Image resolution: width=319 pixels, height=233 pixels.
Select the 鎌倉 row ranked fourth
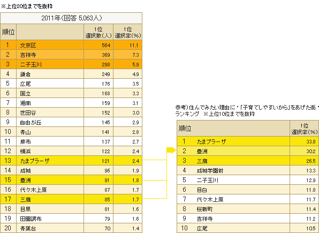(71, 74)
